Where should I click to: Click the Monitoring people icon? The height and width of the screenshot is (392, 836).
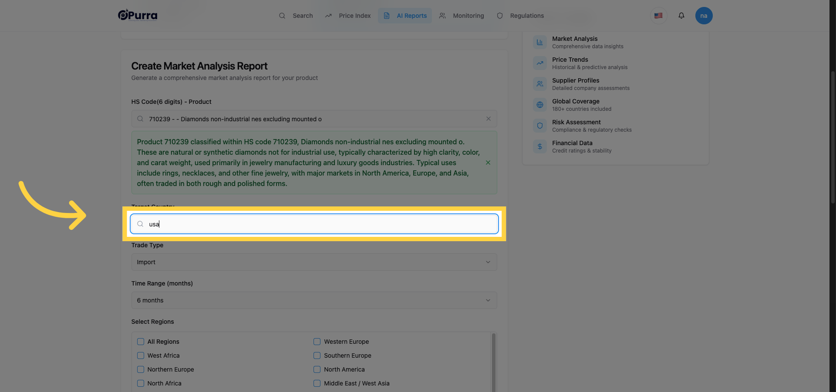click(442, 16)
